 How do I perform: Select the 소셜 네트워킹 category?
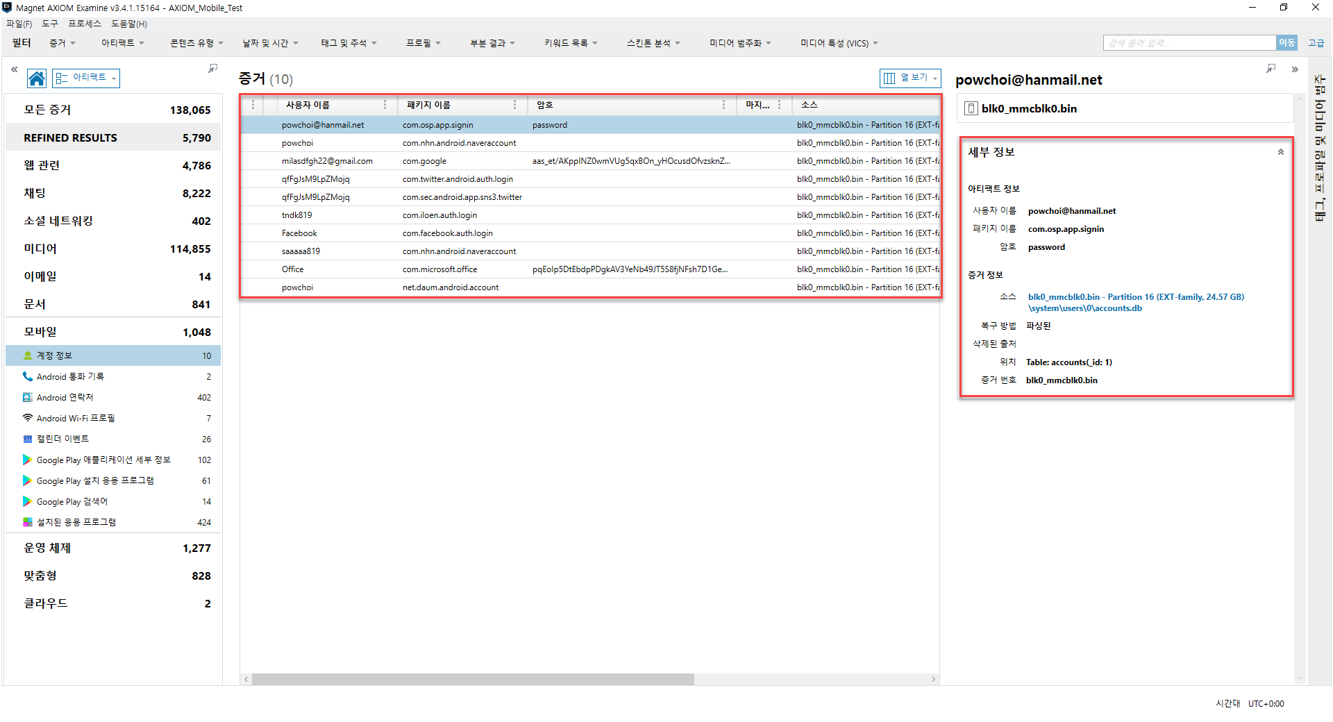(x=113, y=221)
